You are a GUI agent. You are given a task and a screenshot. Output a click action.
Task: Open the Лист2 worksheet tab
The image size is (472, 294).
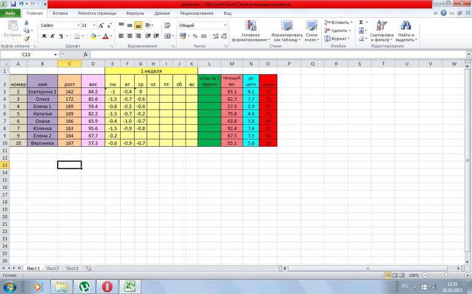point(53,268)
